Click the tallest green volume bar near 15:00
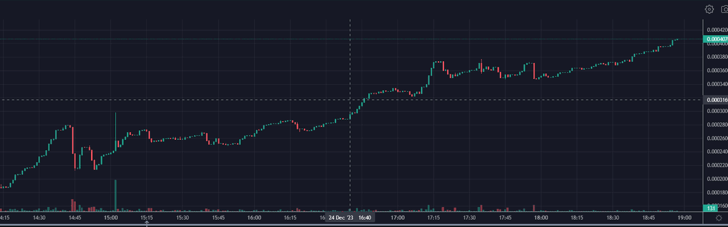Image resolution: width=728 pixels, height=227 pixels. (x=115, y=195)
